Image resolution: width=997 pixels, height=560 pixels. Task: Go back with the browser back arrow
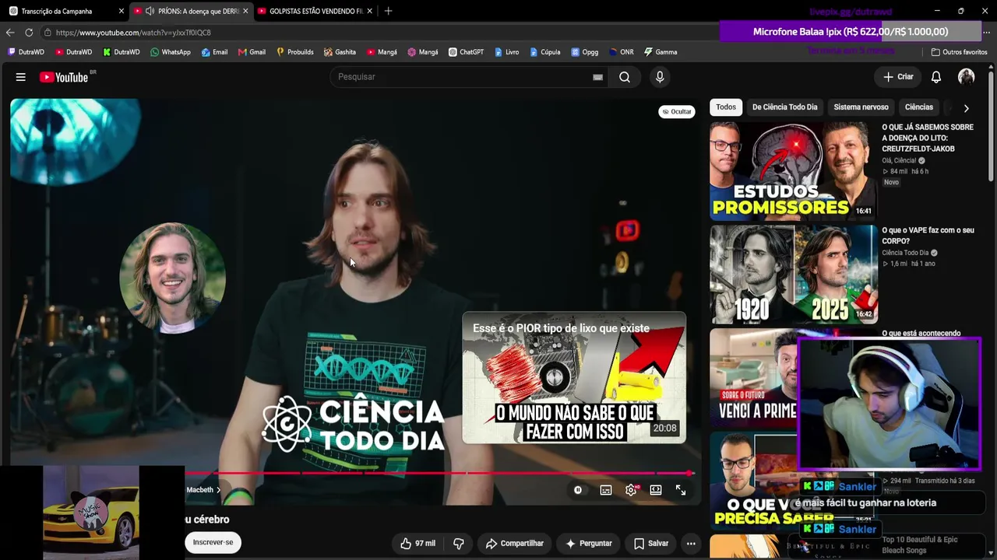tap(10, 33)
